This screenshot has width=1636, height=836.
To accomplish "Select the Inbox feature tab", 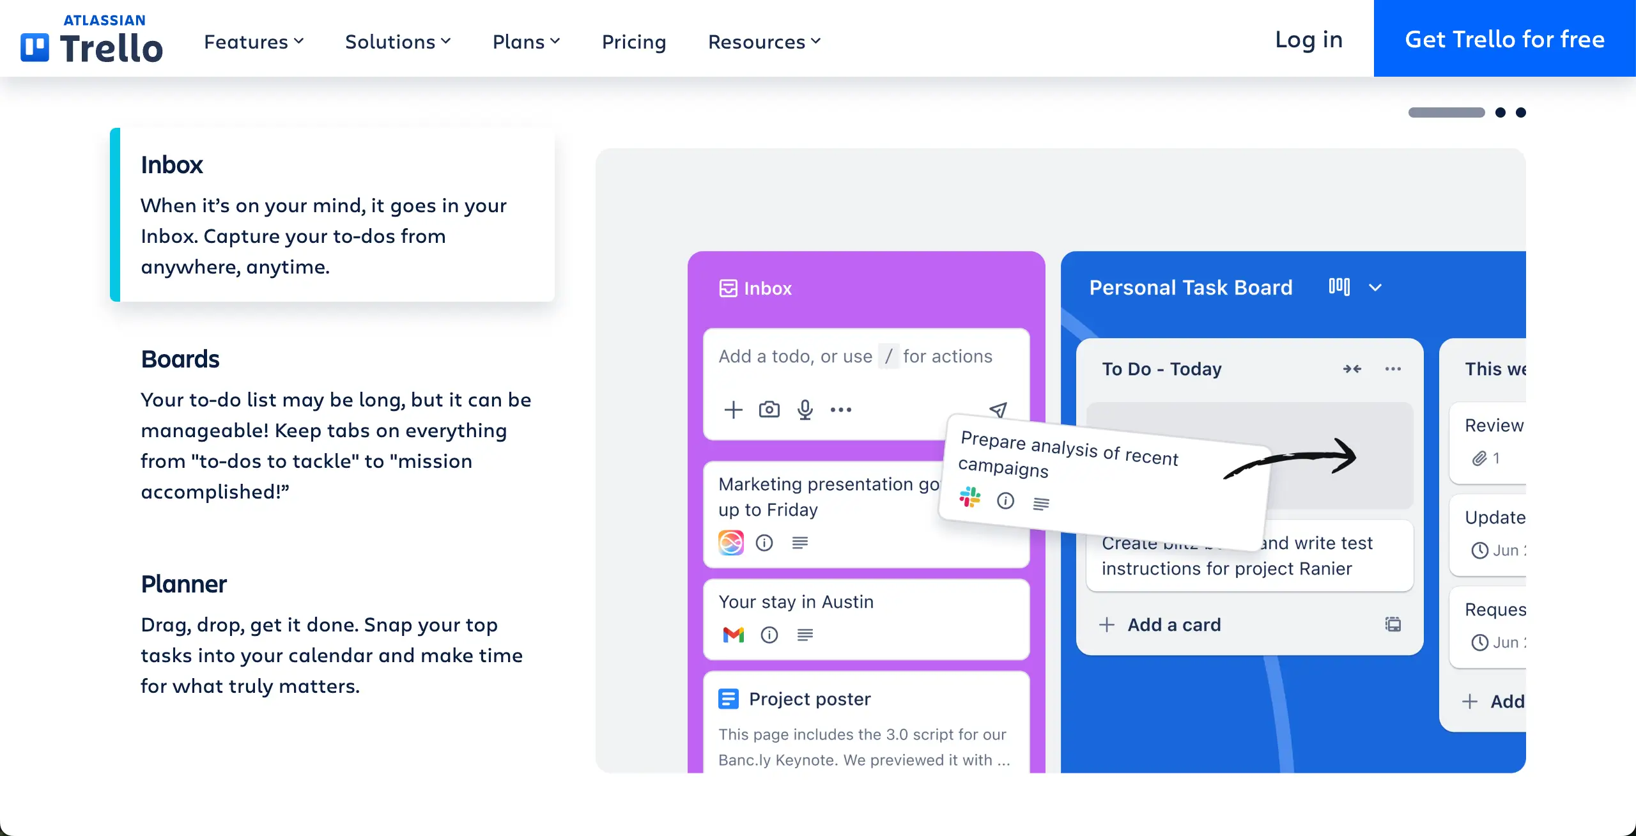I will click(332, 215).
